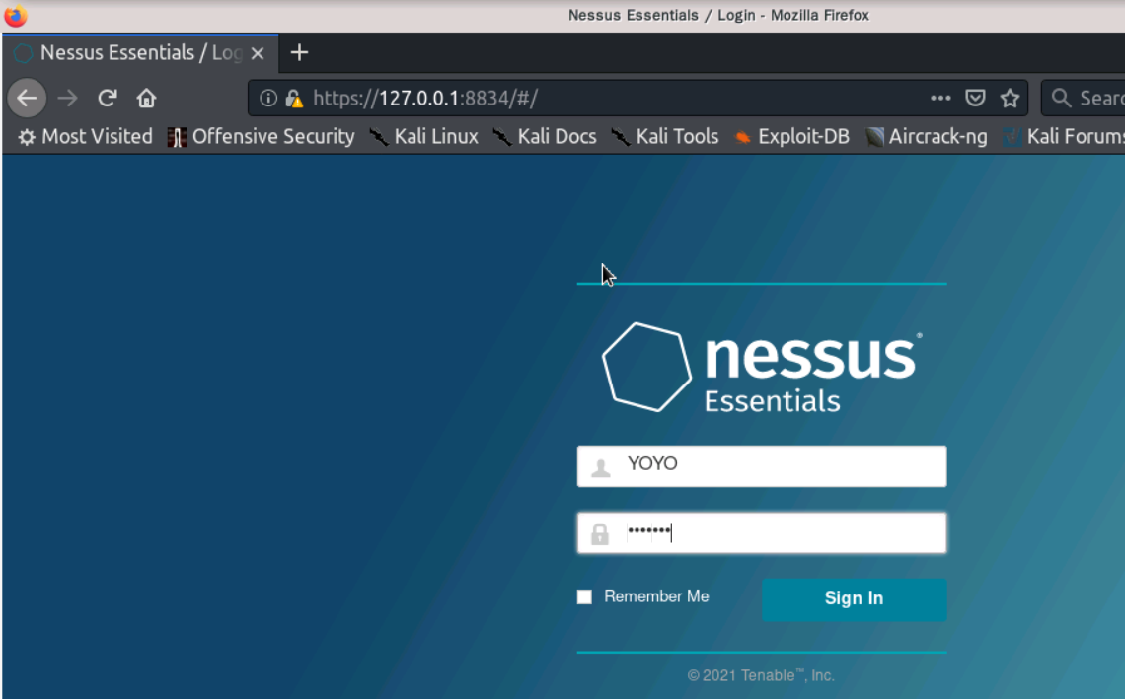Click the Sign In button
This screenshot has width=1125, height=699.
(x=854, y=599)
